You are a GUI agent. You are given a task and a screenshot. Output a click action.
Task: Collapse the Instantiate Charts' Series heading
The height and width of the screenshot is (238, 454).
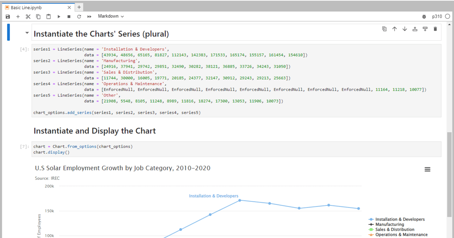(27, 33)
